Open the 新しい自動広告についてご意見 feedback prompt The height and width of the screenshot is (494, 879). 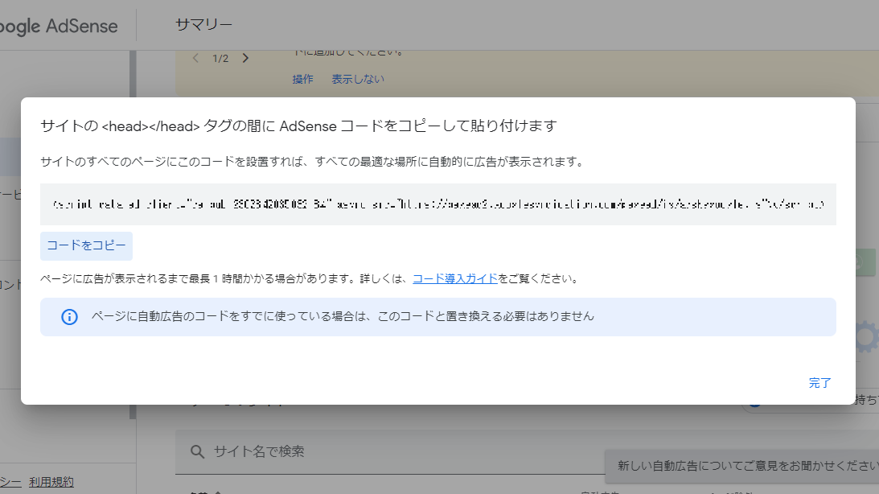(x=741, y=465)
